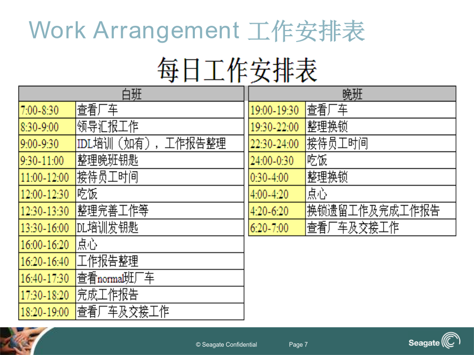Select the "6:20-7:00" time cell
The width and height of the screenshot is (474, 355).
click(277, 228)
